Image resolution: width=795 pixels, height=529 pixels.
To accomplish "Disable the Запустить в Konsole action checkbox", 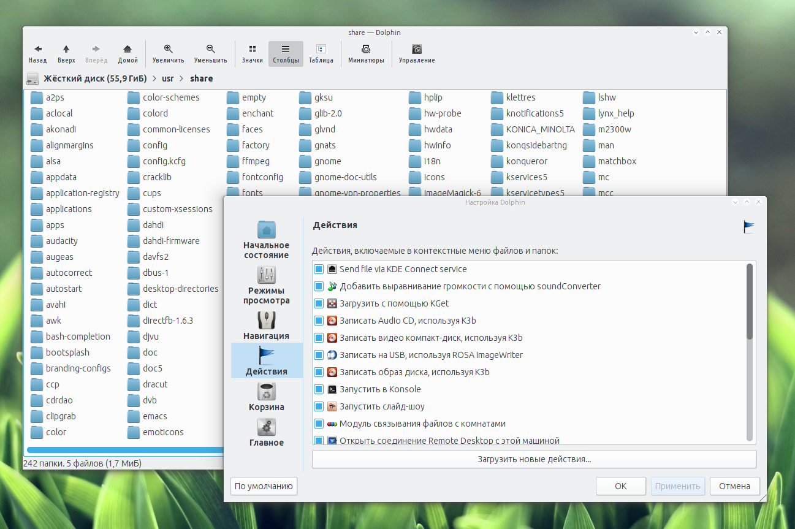I will (319, 389).
